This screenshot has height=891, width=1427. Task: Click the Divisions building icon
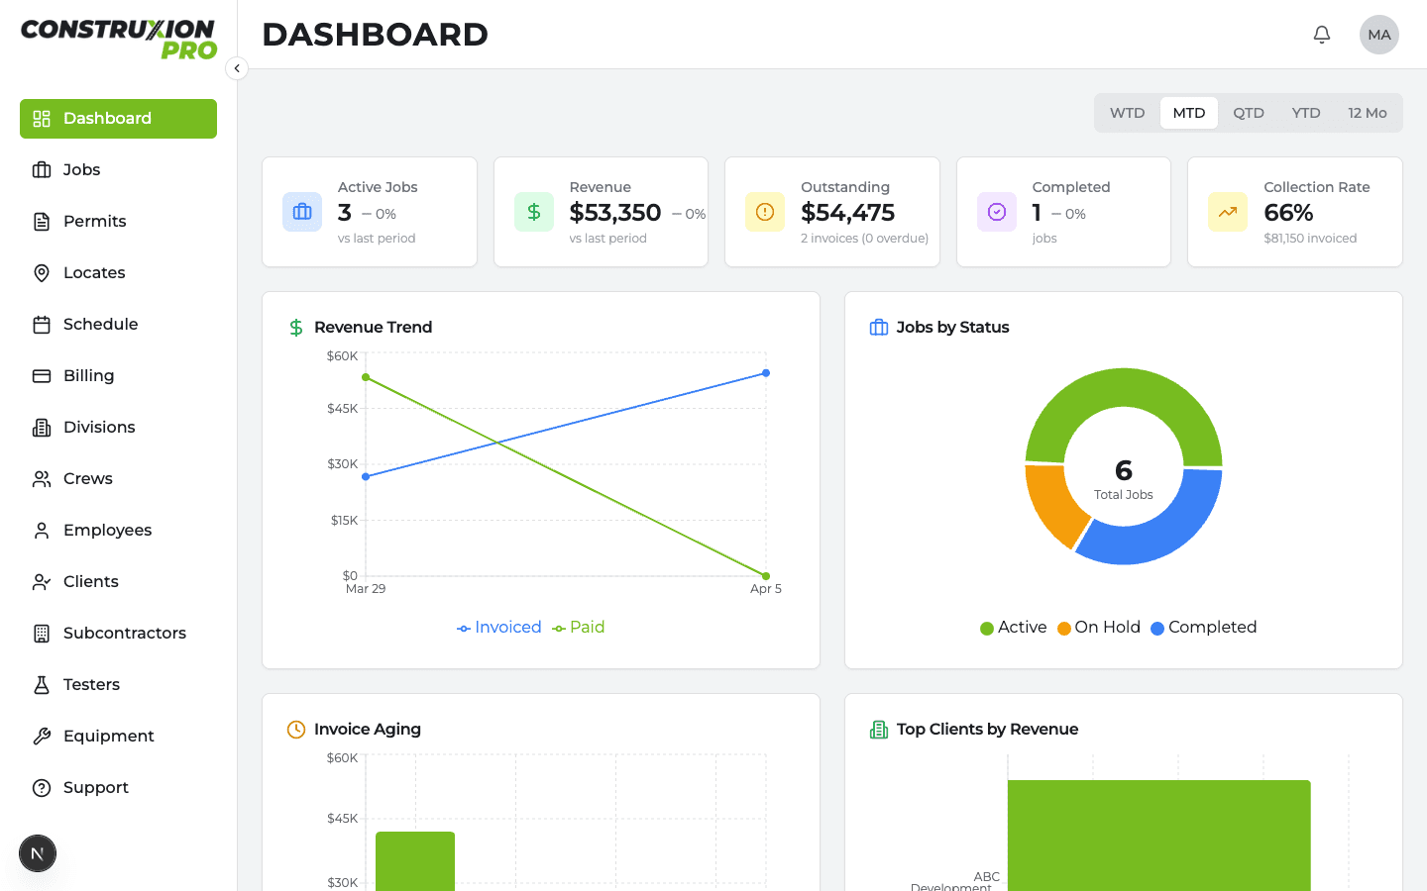42,428
